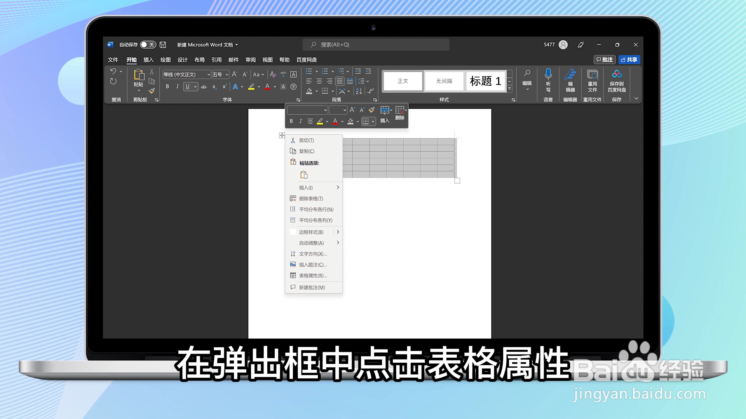Click Save to Baidu Netdisk icon
This screenshot has height=419, width=746.
point(617,74)
